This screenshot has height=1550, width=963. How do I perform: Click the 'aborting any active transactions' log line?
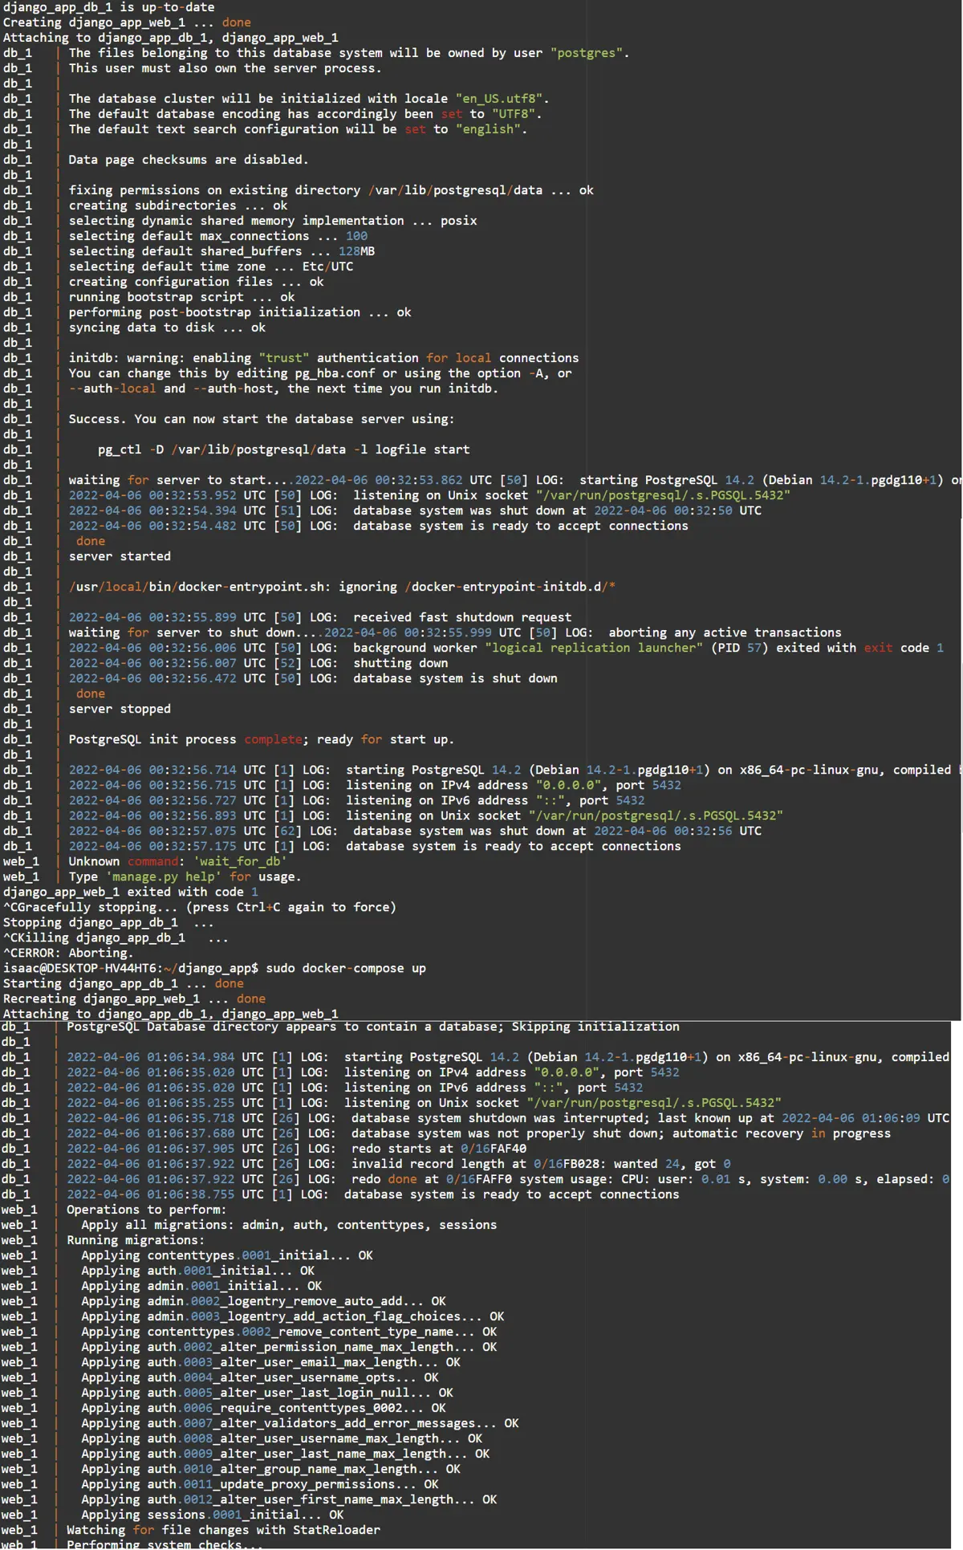(455, 633)
